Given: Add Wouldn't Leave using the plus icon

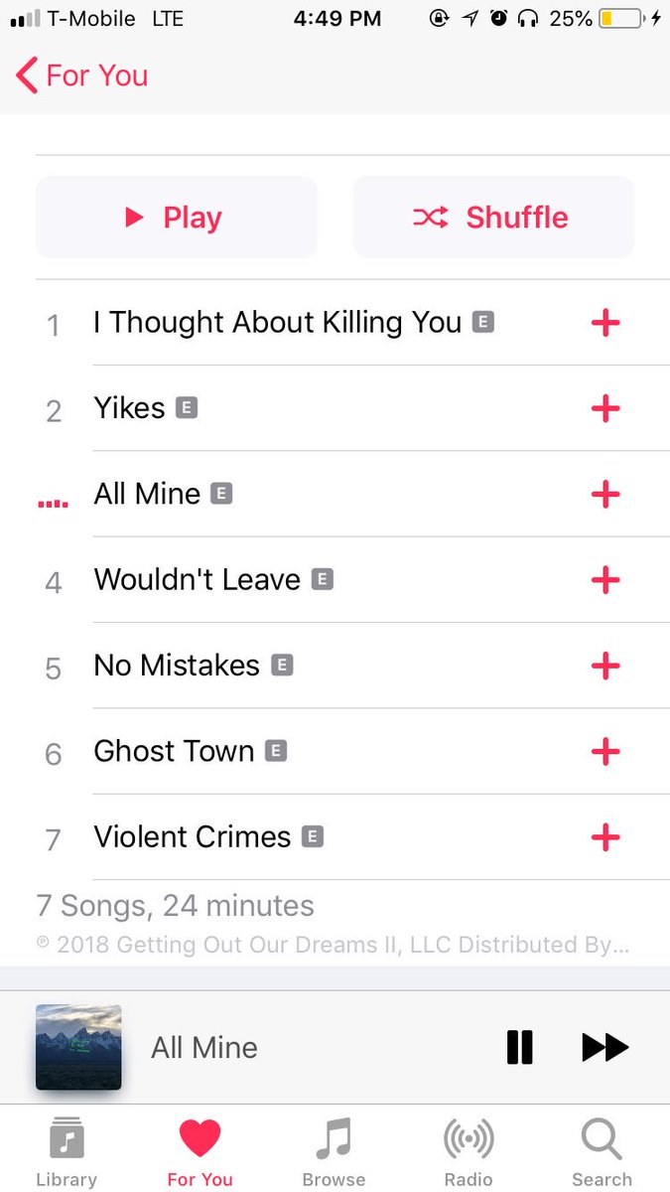Looking at the screenshot, I should click(605, 580).
